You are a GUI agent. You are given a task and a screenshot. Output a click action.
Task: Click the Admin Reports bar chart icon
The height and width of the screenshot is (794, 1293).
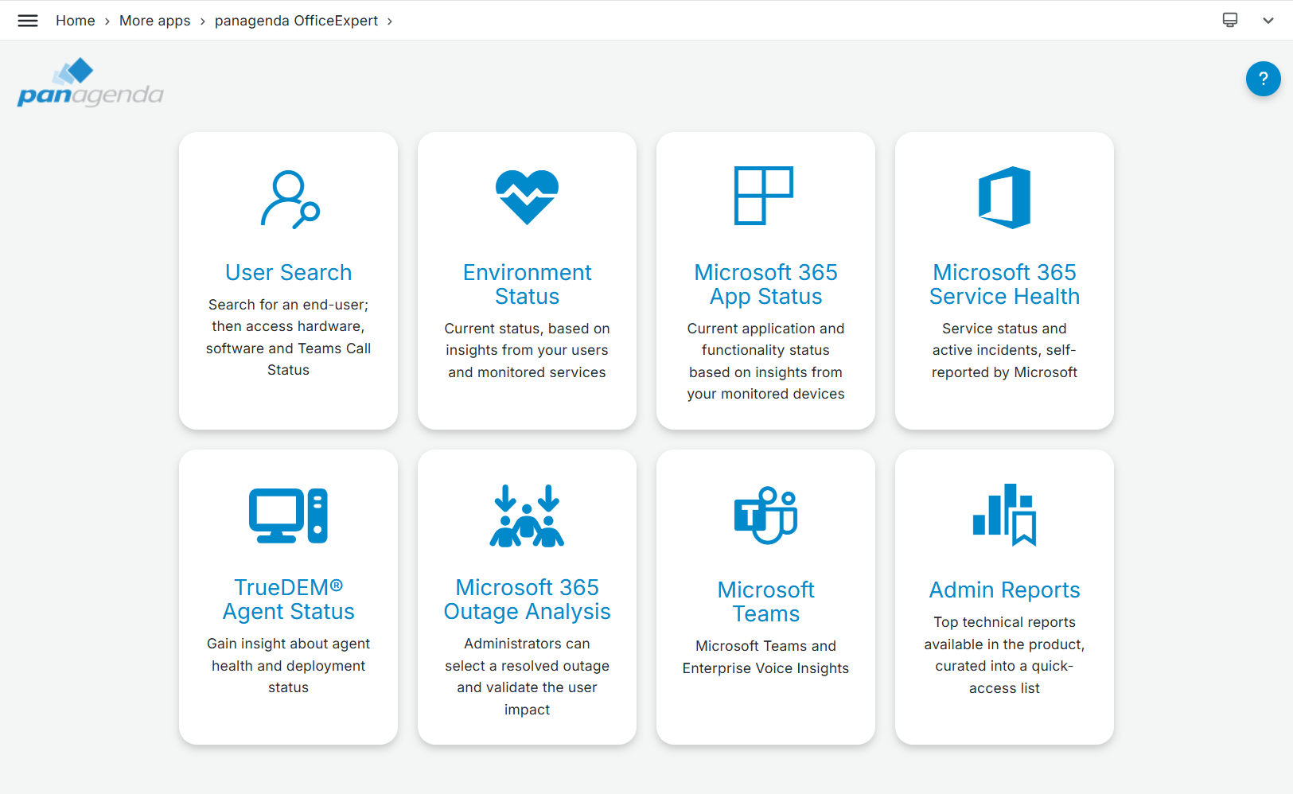click(x=1004, y=515)
